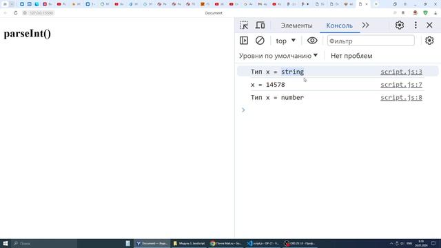The width and height of the screenshot is (441, 248).
Task: Select the 'Тип x = number' log line
Action: pos(277,98)
